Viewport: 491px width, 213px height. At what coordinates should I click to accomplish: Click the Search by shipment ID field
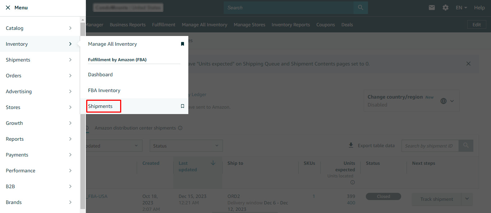coord(430,146)
